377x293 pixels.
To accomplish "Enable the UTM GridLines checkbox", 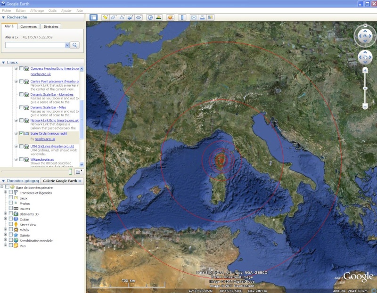I will pos(21,146).
